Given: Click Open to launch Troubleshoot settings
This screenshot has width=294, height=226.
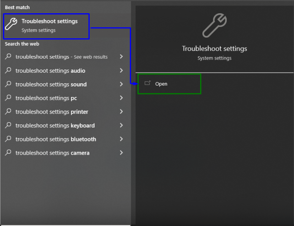Looking at the screenshot, I should tap(161, 84).
